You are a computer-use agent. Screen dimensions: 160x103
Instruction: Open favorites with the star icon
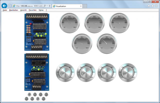(x=152, y=5)
